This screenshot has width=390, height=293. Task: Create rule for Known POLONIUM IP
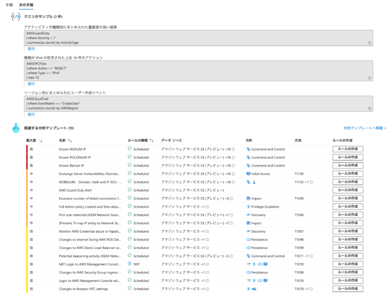pos(348,157)
